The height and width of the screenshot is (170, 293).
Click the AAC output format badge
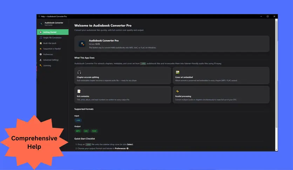86,131
